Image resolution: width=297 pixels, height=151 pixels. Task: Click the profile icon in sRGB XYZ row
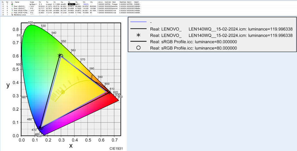pyautogui.click(x=12, y=12)
